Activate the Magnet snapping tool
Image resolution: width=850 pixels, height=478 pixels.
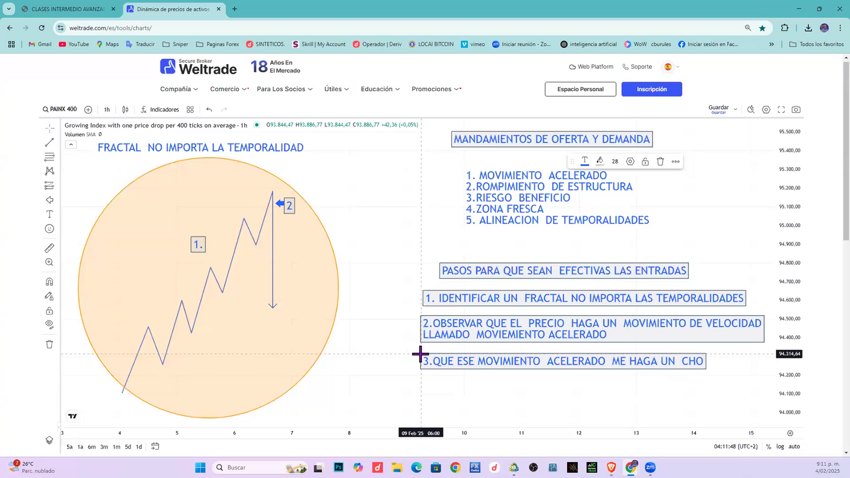[x=49, y=281]
